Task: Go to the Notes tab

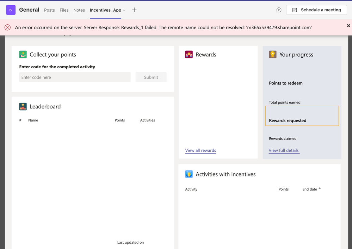Action: click(79, 10)
